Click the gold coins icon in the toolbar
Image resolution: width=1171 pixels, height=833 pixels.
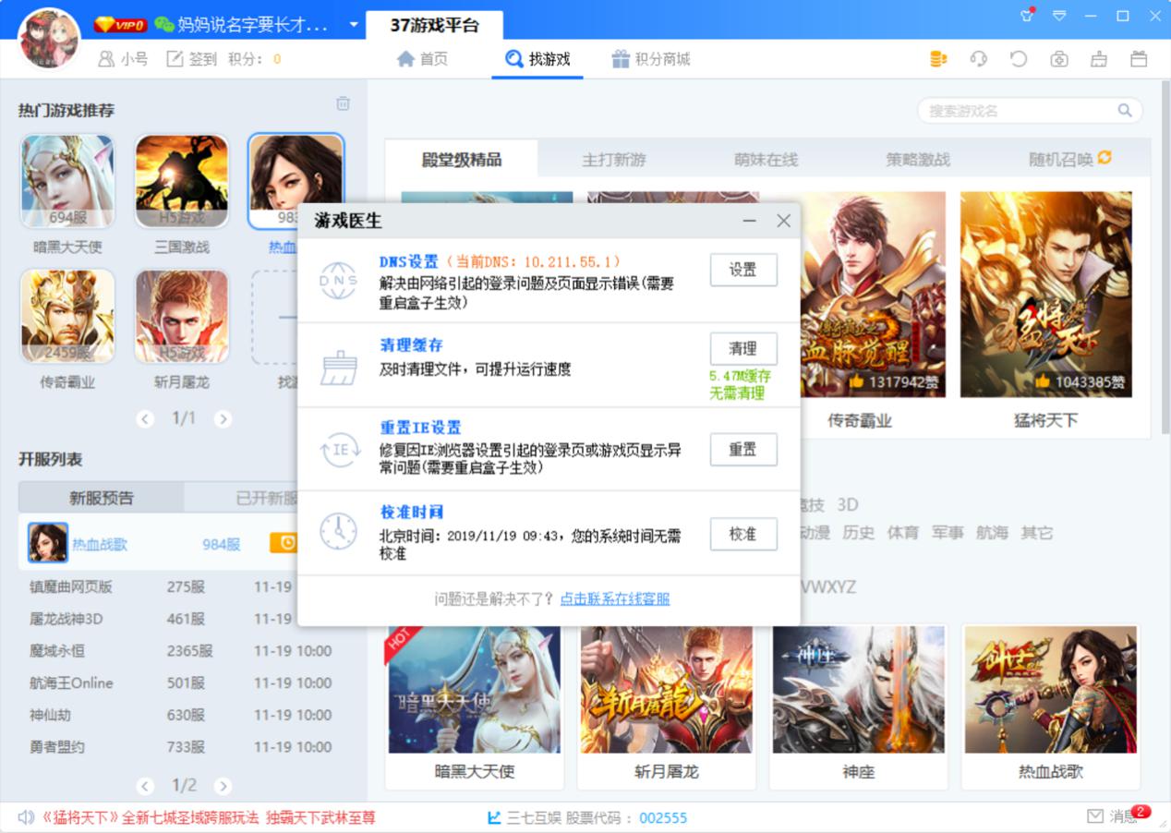click(937, 57)
